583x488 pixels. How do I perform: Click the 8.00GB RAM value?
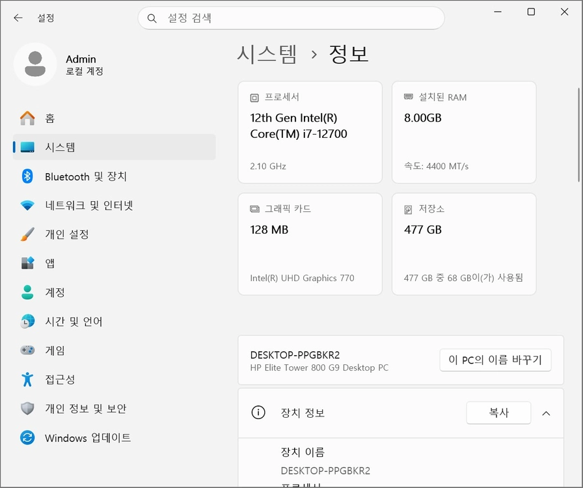(423, 118)
